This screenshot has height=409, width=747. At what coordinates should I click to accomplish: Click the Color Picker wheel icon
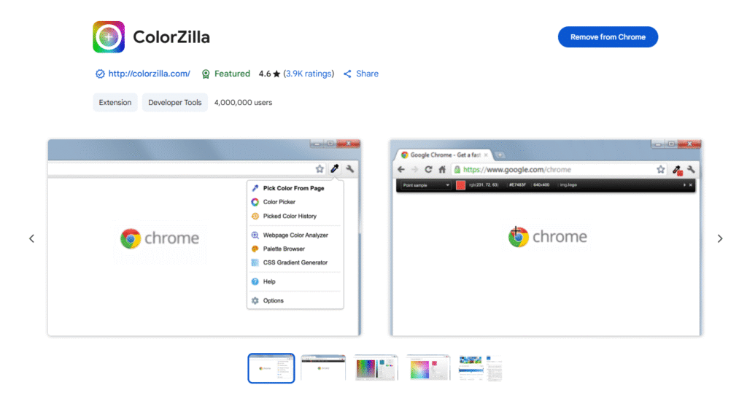pyautogui.click(x=255, y=202)
